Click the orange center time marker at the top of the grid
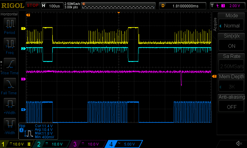 119,13
